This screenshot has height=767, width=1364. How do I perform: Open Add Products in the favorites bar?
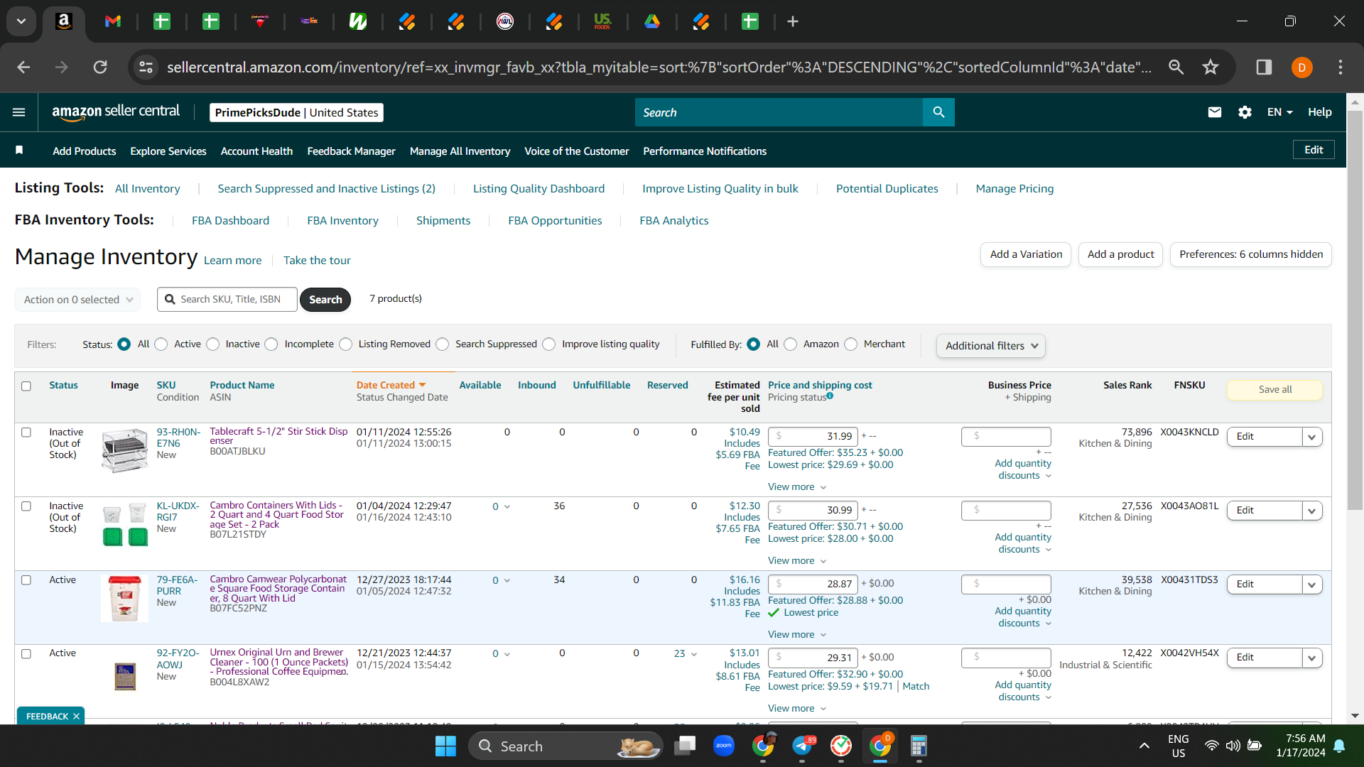[84, 151]
